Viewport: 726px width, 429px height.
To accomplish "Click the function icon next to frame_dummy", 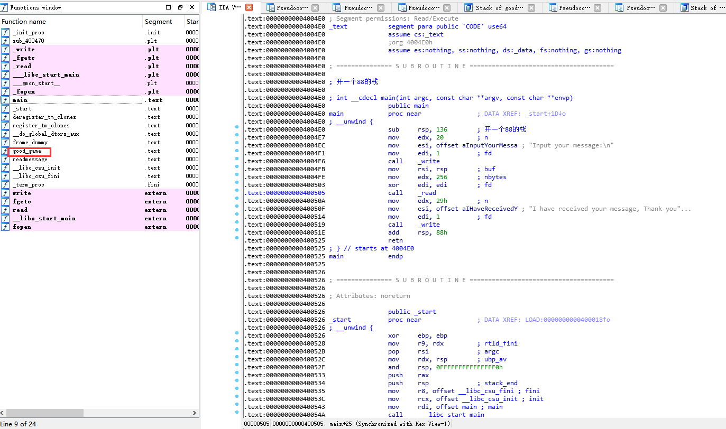I will pos(5,143).
